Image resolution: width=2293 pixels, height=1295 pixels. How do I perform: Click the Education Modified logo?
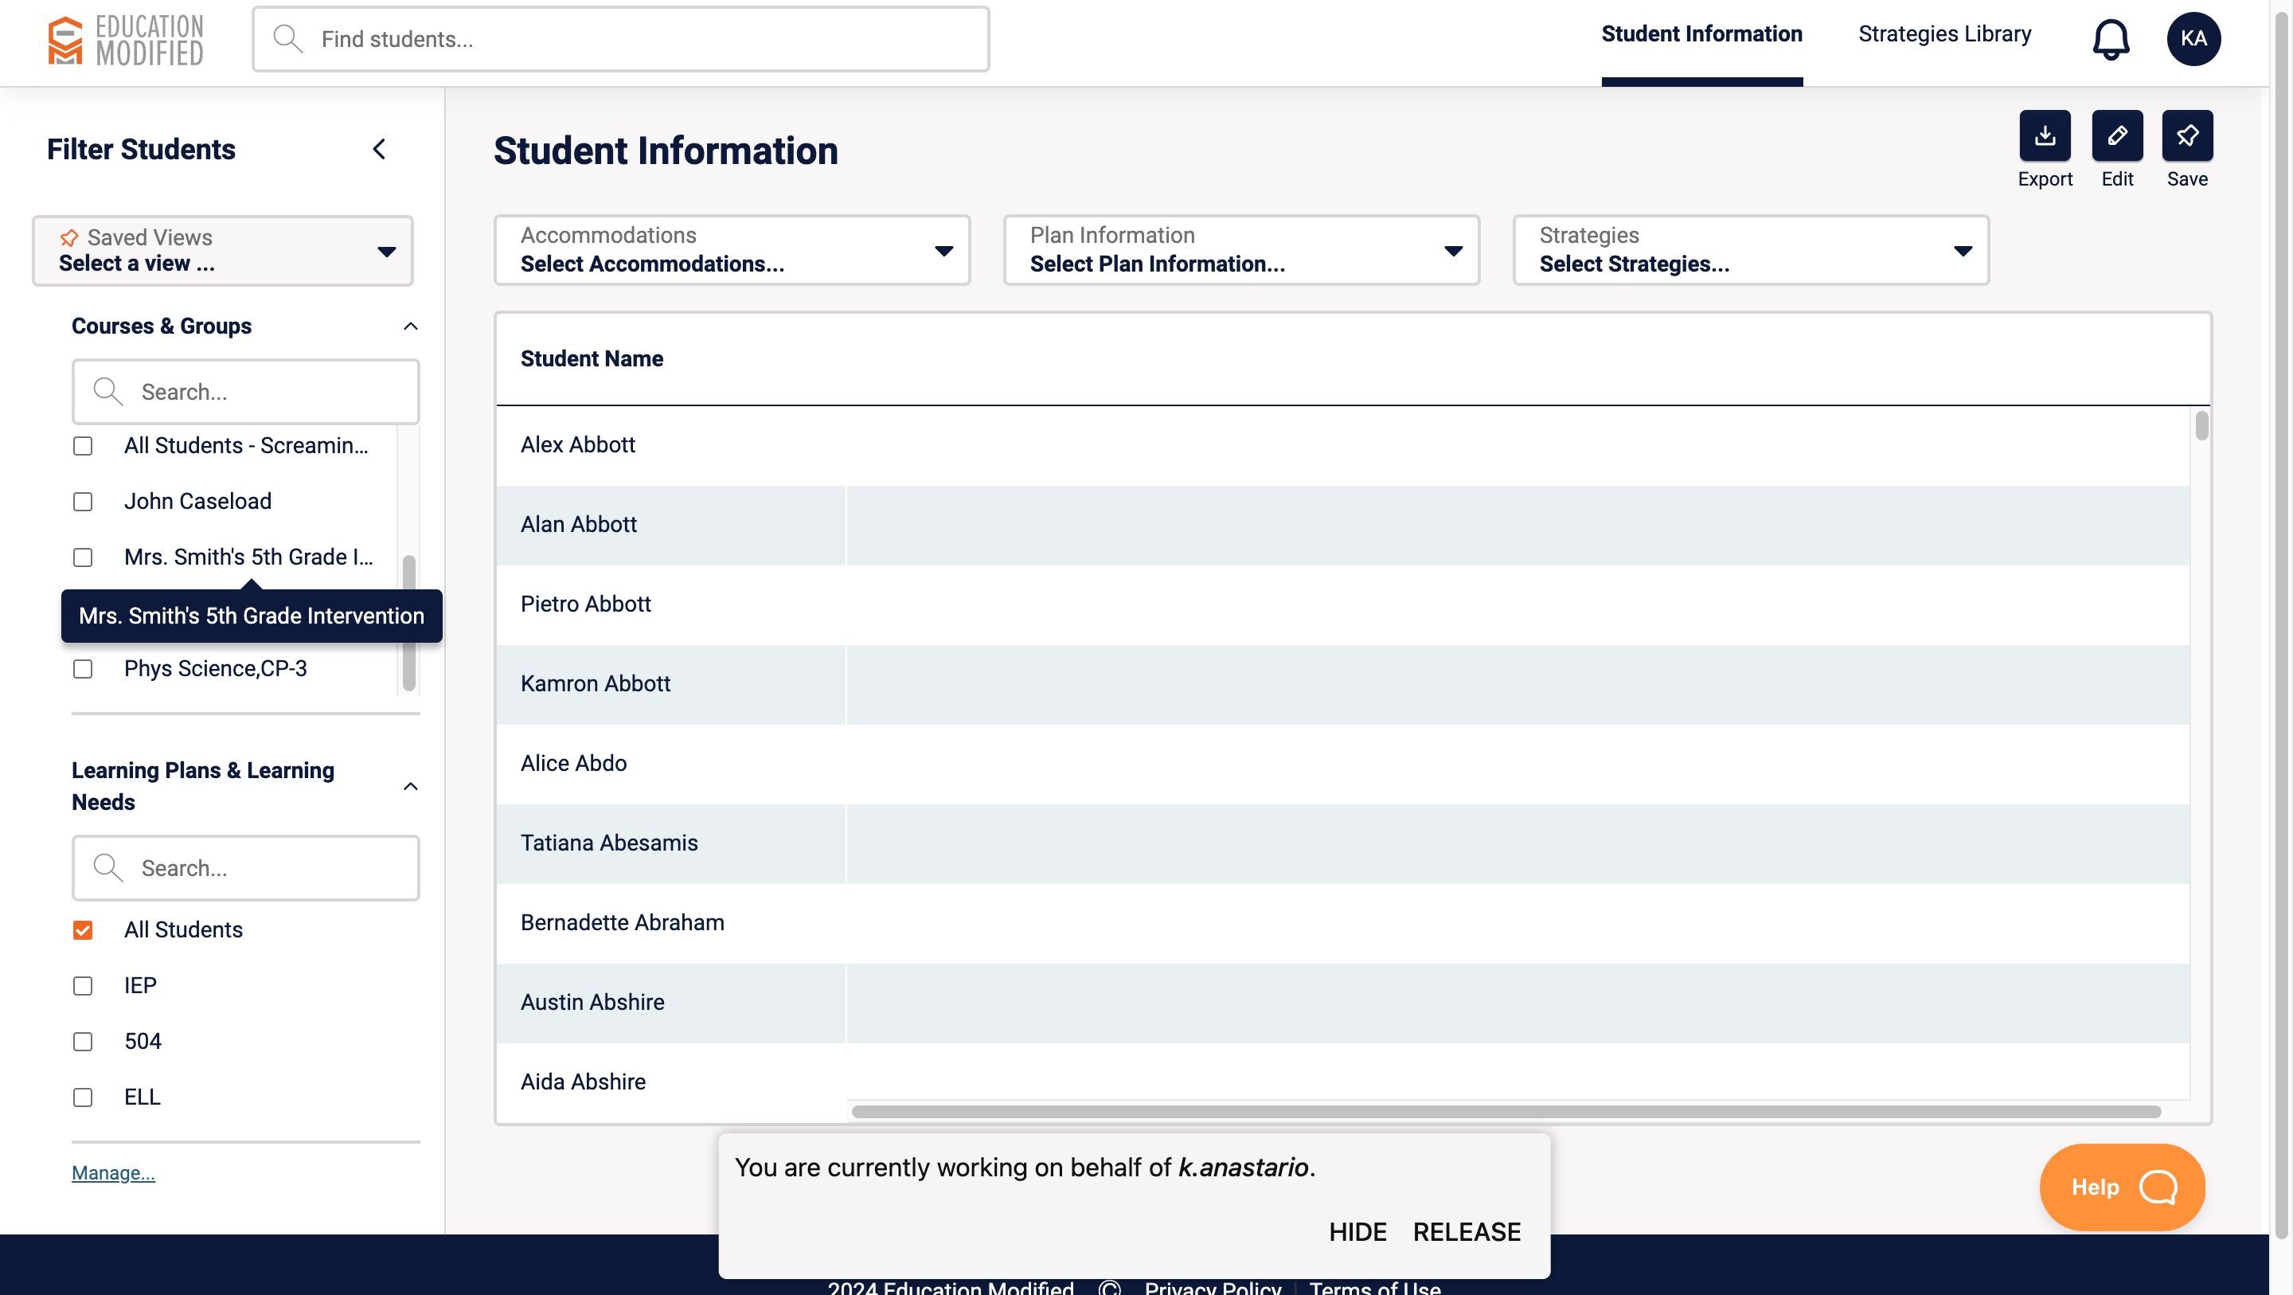[126, 40]
